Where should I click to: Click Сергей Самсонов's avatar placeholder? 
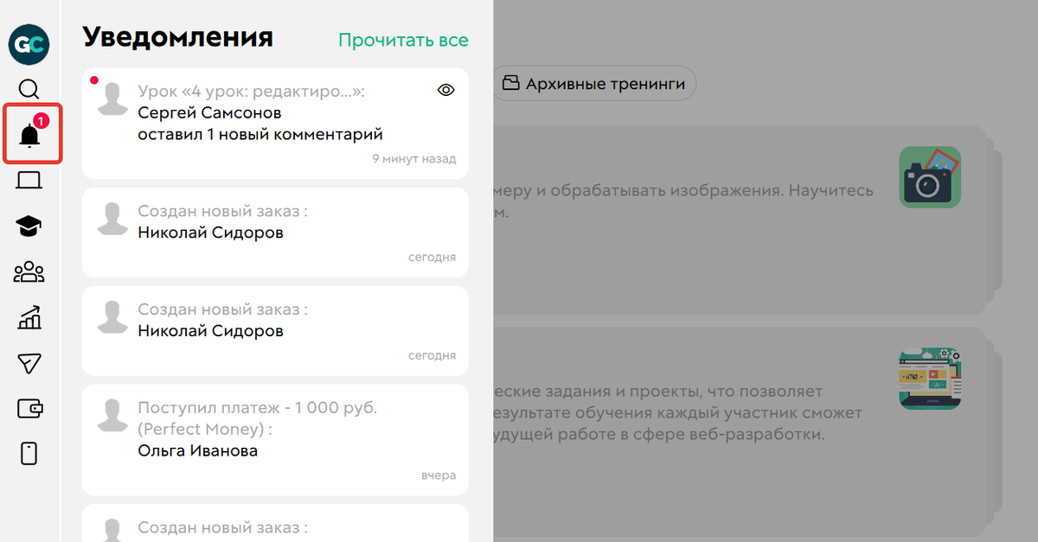(x=112, y=99)
